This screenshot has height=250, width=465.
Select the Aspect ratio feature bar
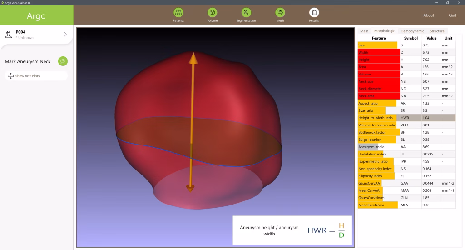(x=376, y=103)
